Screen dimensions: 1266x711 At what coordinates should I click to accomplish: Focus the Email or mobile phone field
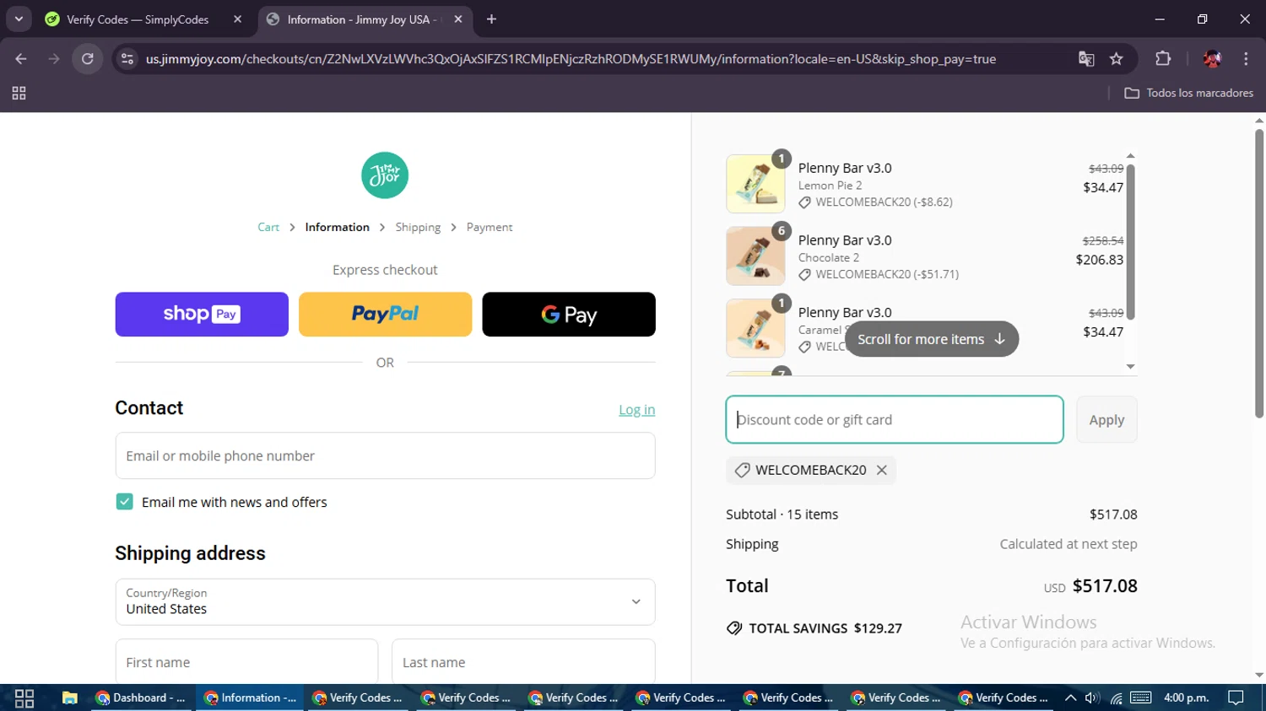(385, 456)
